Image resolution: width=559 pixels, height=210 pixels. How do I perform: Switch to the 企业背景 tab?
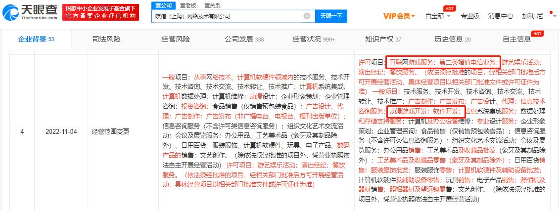coord(36,39)
